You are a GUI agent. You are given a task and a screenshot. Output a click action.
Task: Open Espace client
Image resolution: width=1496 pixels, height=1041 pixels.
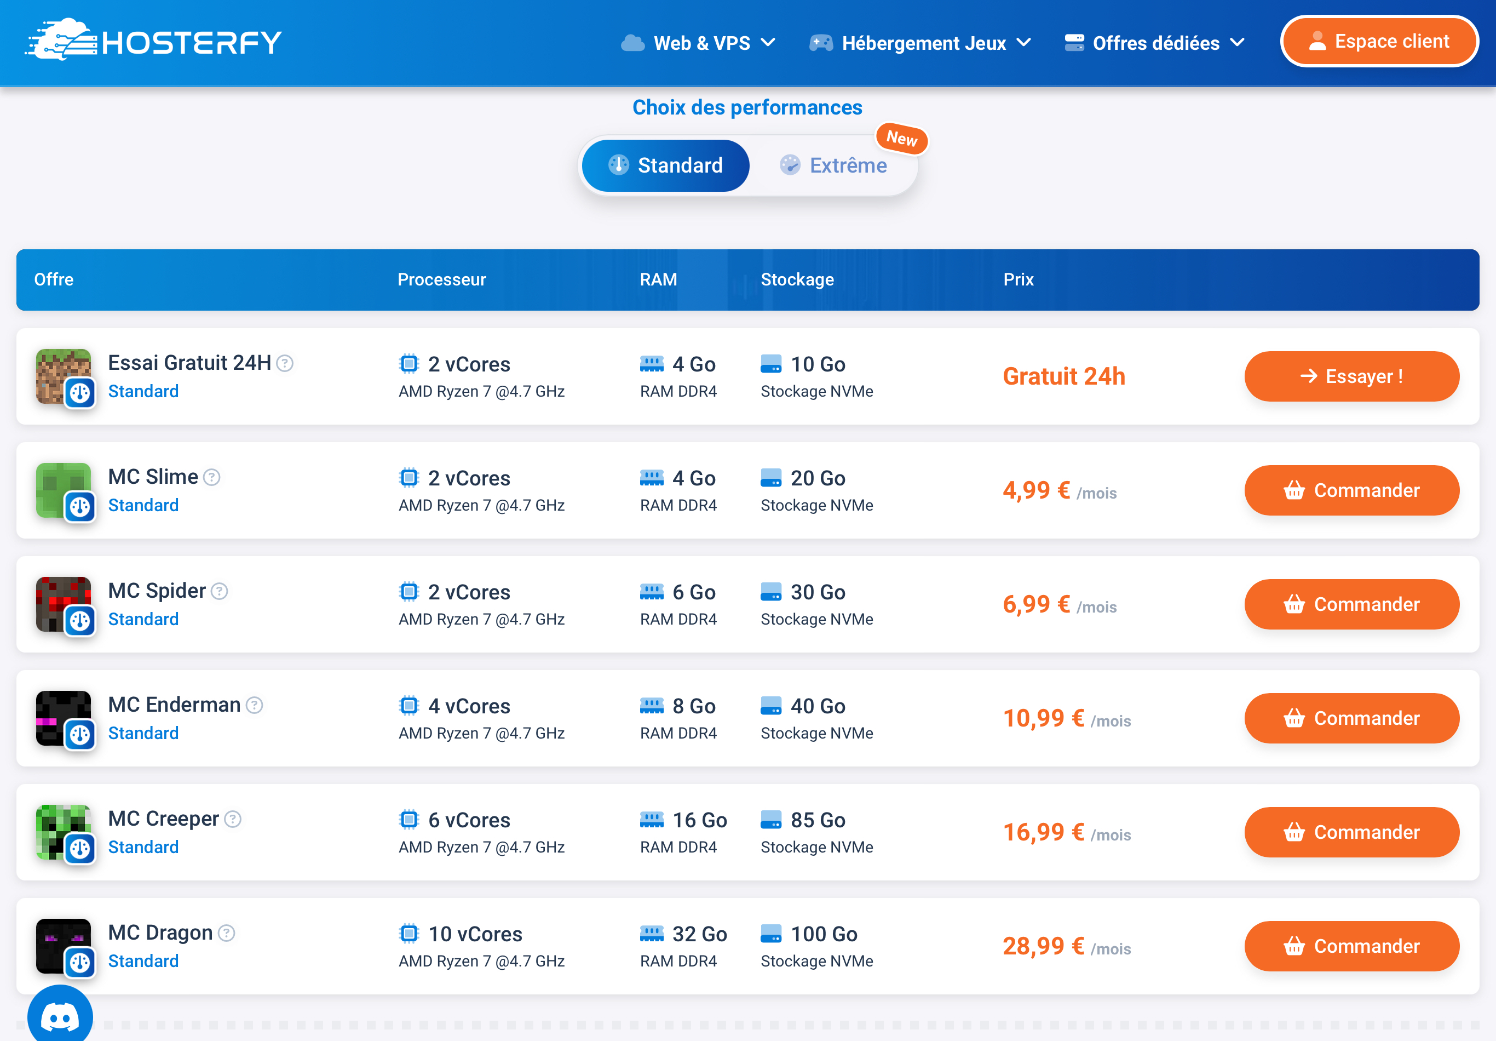click(x=1379, y=41)
